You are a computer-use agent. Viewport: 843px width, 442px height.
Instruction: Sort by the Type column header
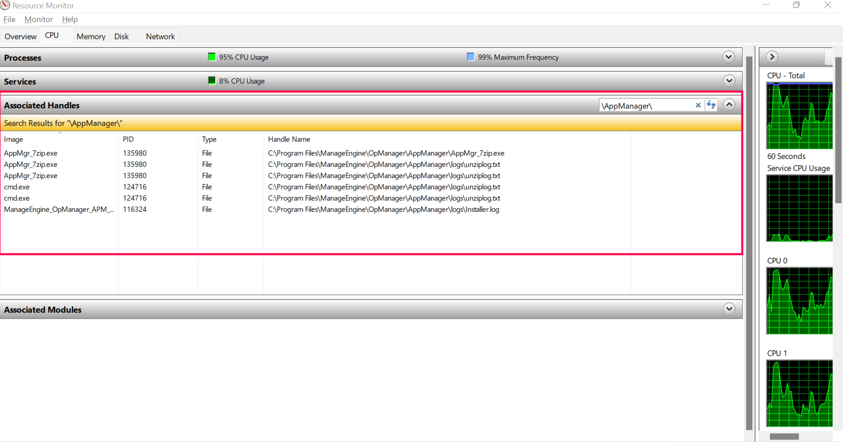pyautogui.click(x=231, y=139)
